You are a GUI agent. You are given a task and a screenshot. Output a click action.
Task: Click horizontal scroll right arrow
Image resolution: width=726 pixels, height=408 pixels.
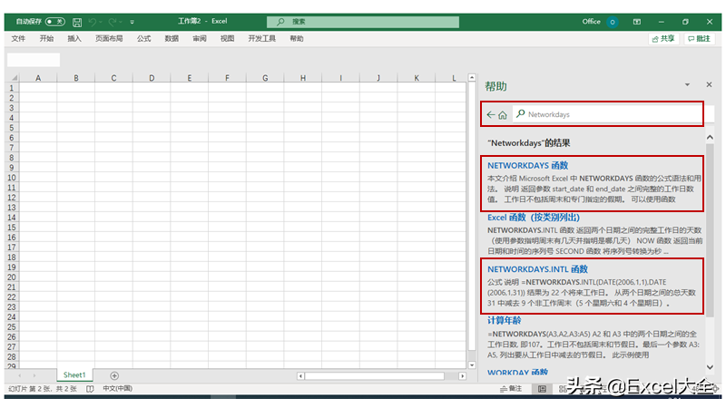462,376
